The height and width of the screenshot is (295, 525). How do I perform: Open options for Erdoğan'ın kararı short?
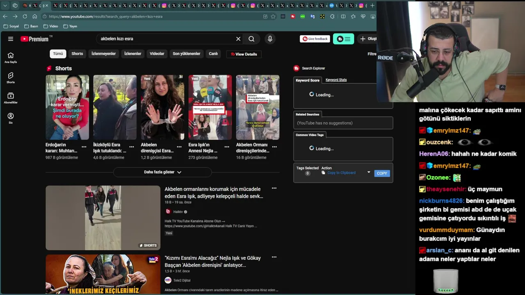tap(84, 147)
